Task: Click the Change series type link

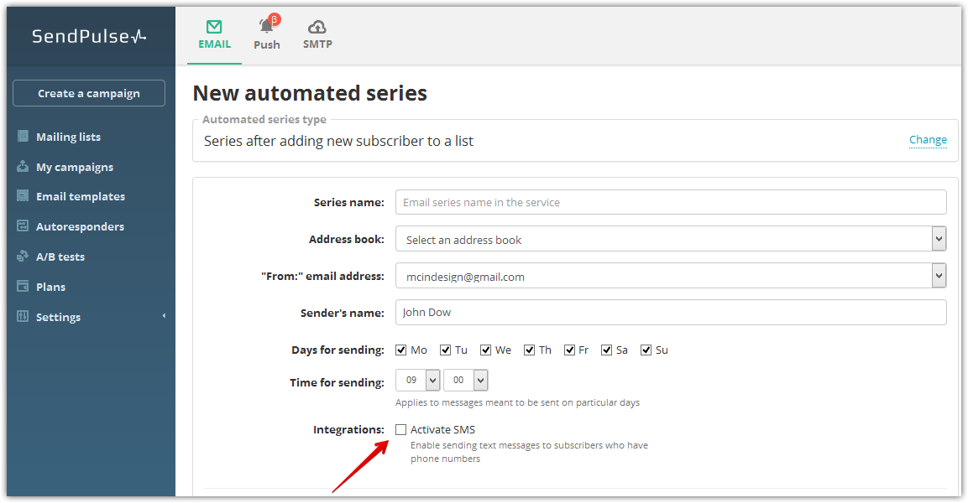Action: pos(928,140)
